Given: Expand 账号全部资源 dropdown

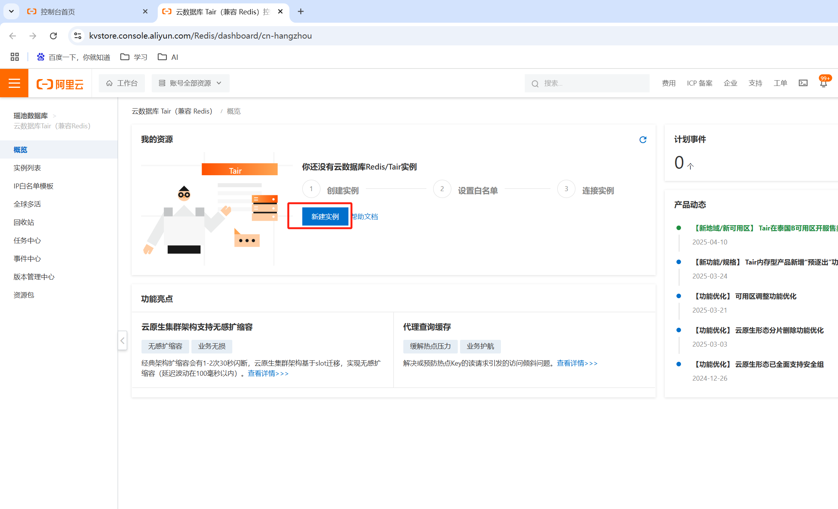Looking at the screenshot, I should pos(191,83).
